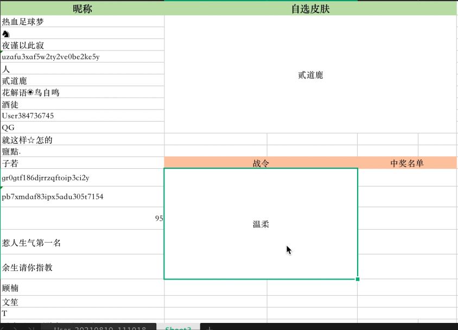Click the User384736745 cell
This screenshot has width=458, height=330.
click(x=82, y=116)
